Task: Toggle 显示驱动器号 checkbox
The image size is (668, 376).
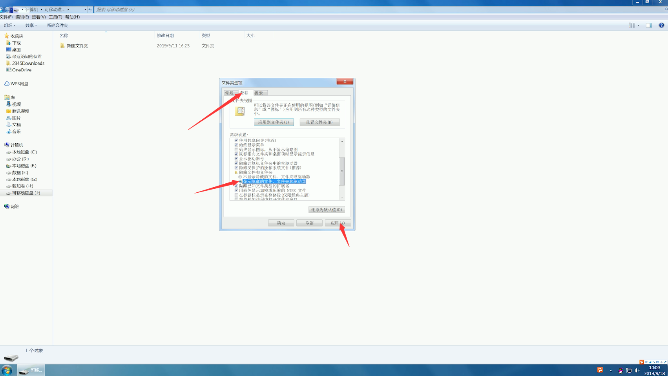Action: click(x=236, y=159)
